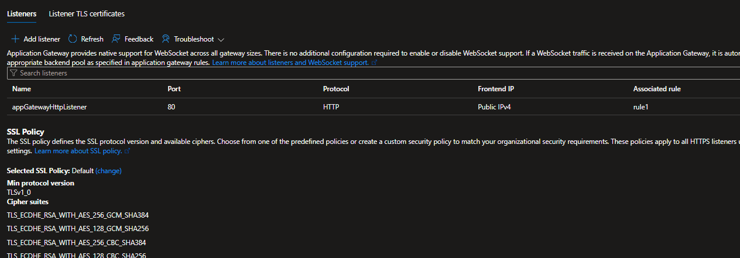Sort listeners by Port column header
This screenshot has height=258, width=740.
click(x=174, y=89)
